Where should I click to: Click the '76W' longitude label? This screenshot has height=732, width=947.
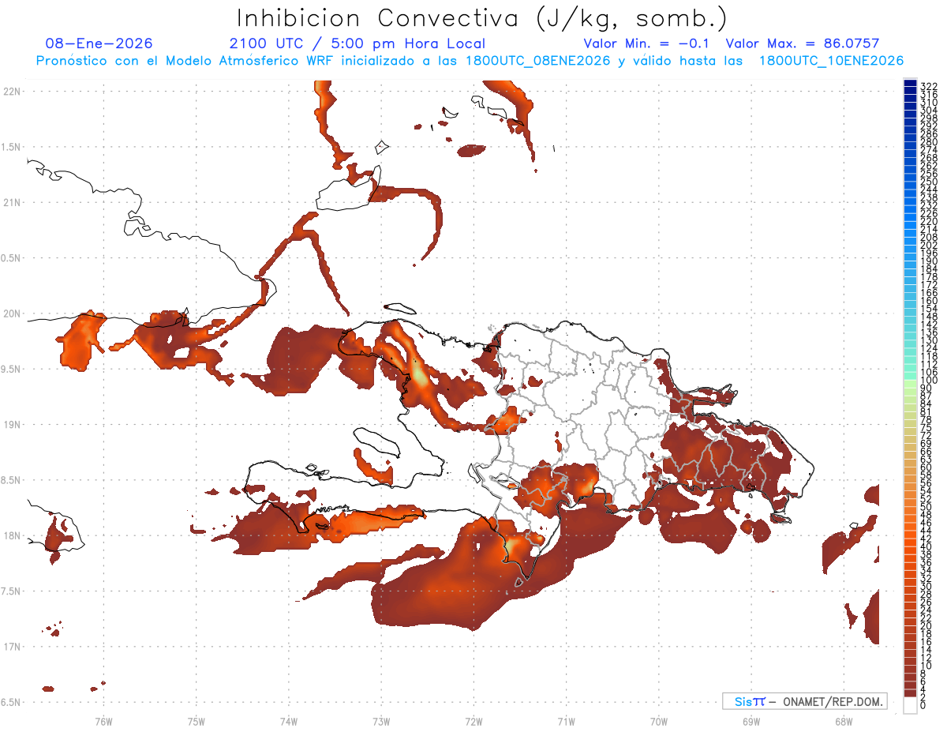tap(103, 721)
